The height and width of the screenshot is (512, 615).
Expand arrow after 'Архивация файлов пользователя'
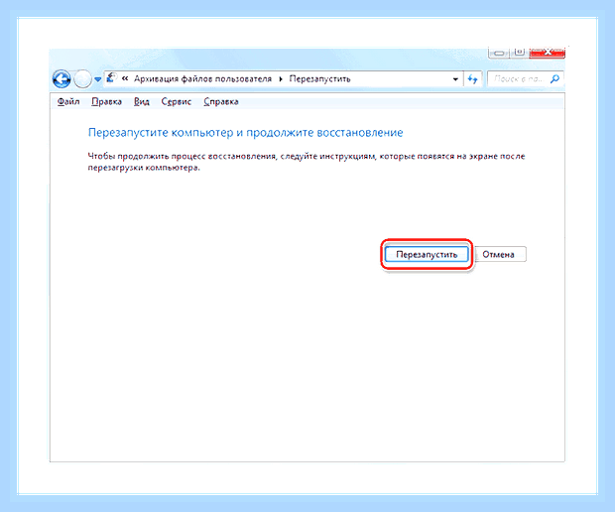(281, 79)
